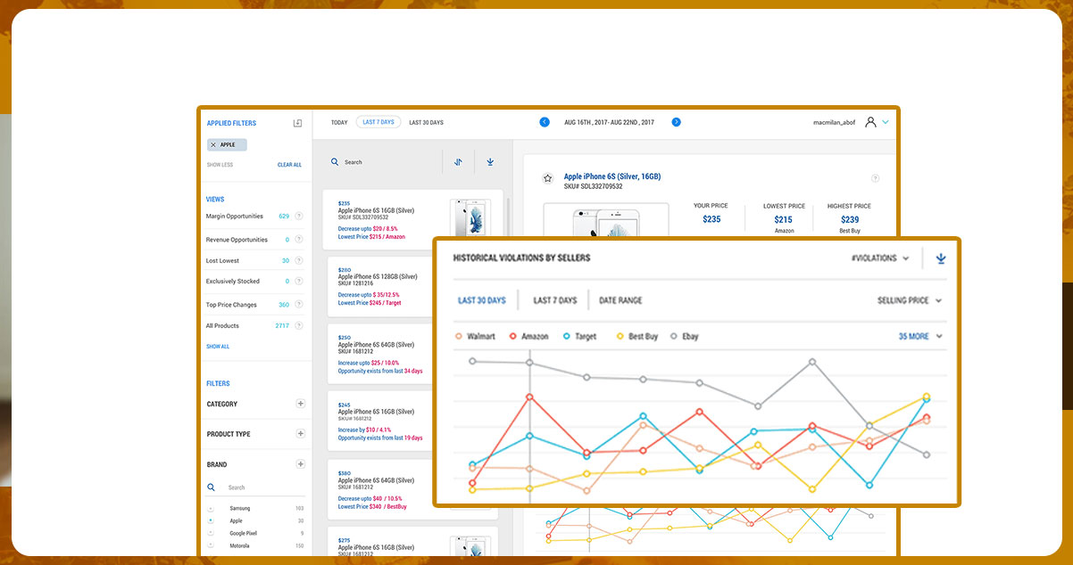This screenshot has width=1073, height=565.
Task: Click help icon next to Revenue Opportunities
Action: [x=298, y=240]
